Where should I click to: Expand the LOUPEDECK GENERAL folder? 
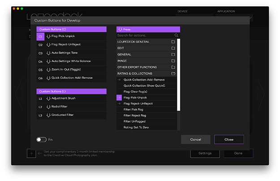(173, 42)
